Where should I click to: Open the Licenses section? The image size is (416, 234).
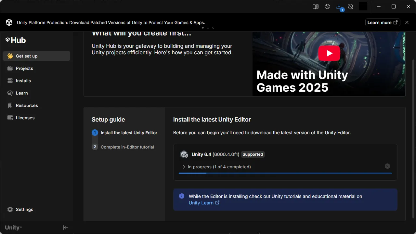[x=25, y=118]
